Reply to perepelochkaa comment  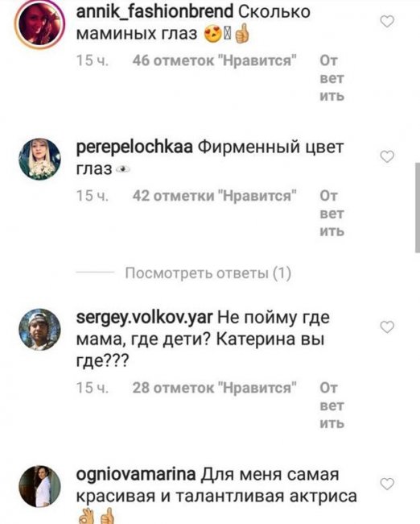click(x=331, y=213)
